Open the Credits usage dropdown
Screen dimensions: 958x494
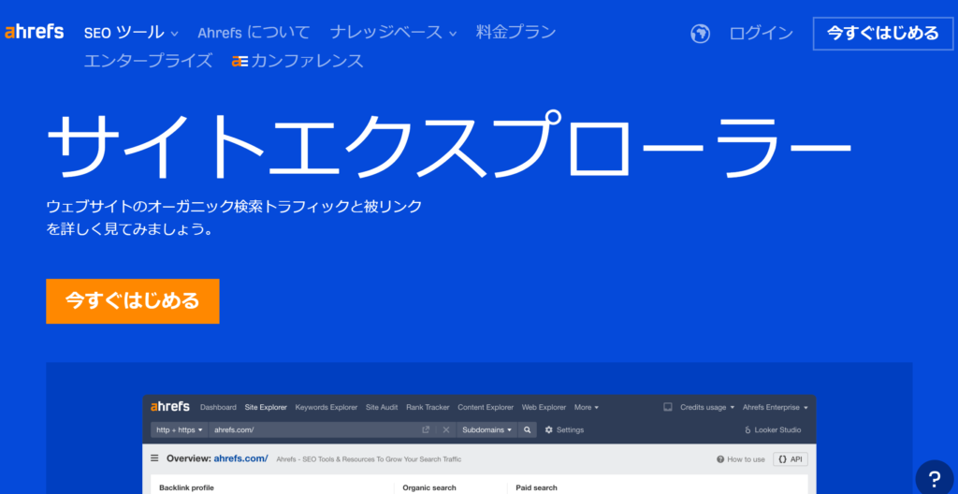pos(707,407)
